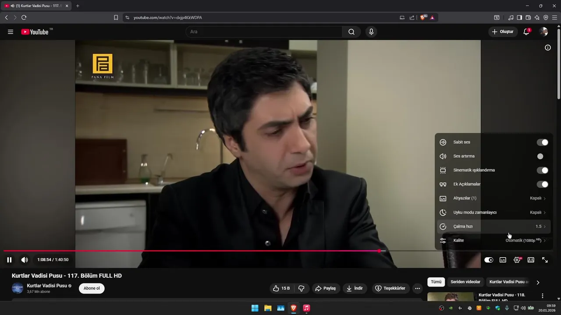Pause the video

point(9,260)
